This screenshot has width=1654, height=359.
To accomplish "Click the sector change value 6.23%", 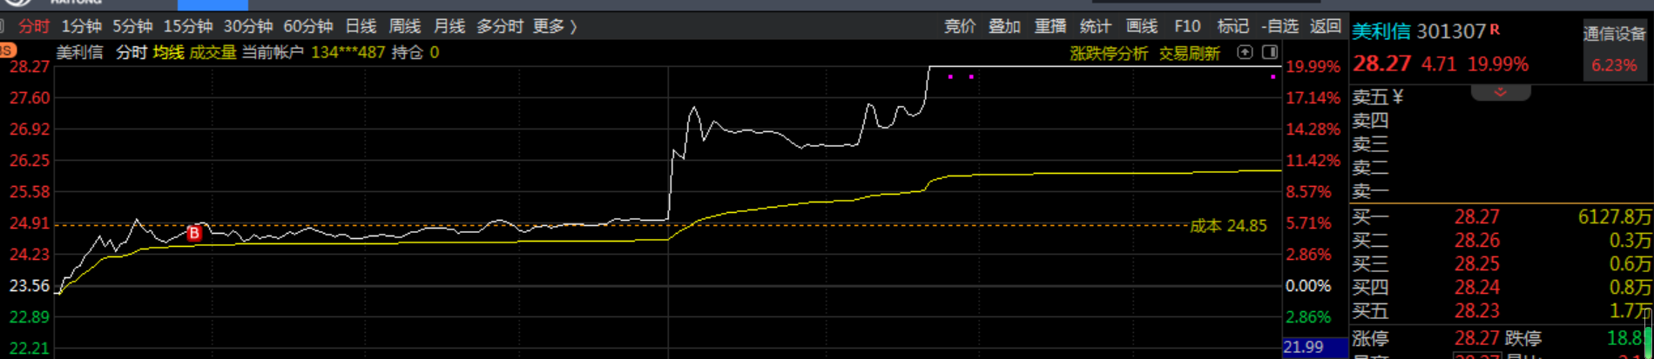I will [x=1614, y=65].
